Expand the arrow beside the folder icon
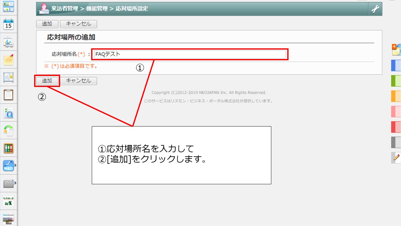 coord(15,183)
